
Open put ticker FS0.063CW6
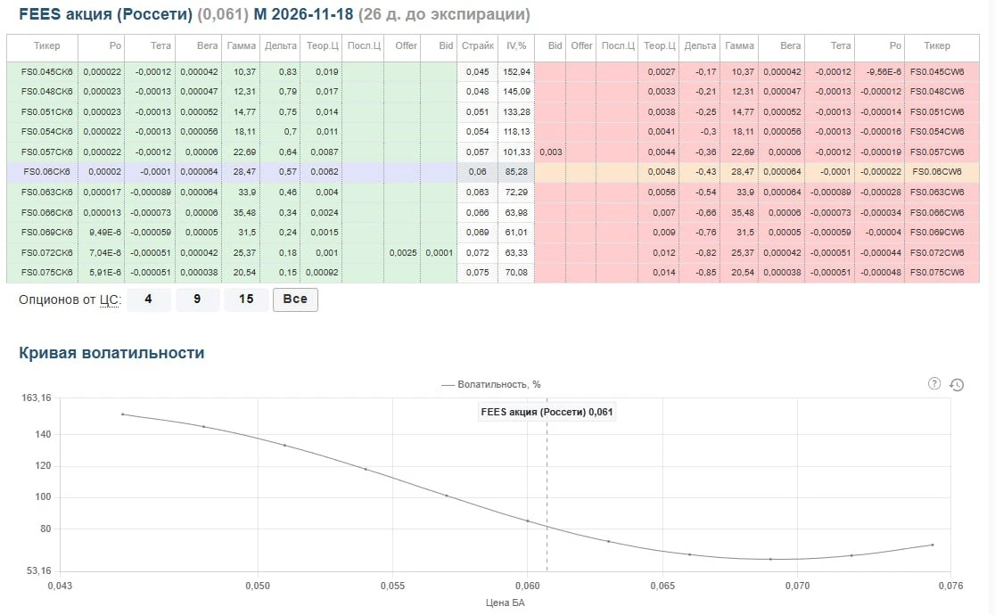tap(937, 192)
